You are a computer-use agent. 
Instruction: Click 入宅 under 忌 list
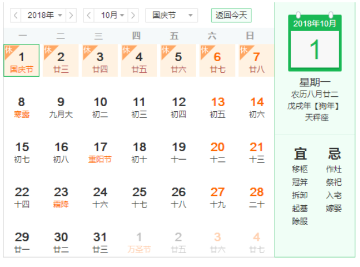[x=334, y=195]
